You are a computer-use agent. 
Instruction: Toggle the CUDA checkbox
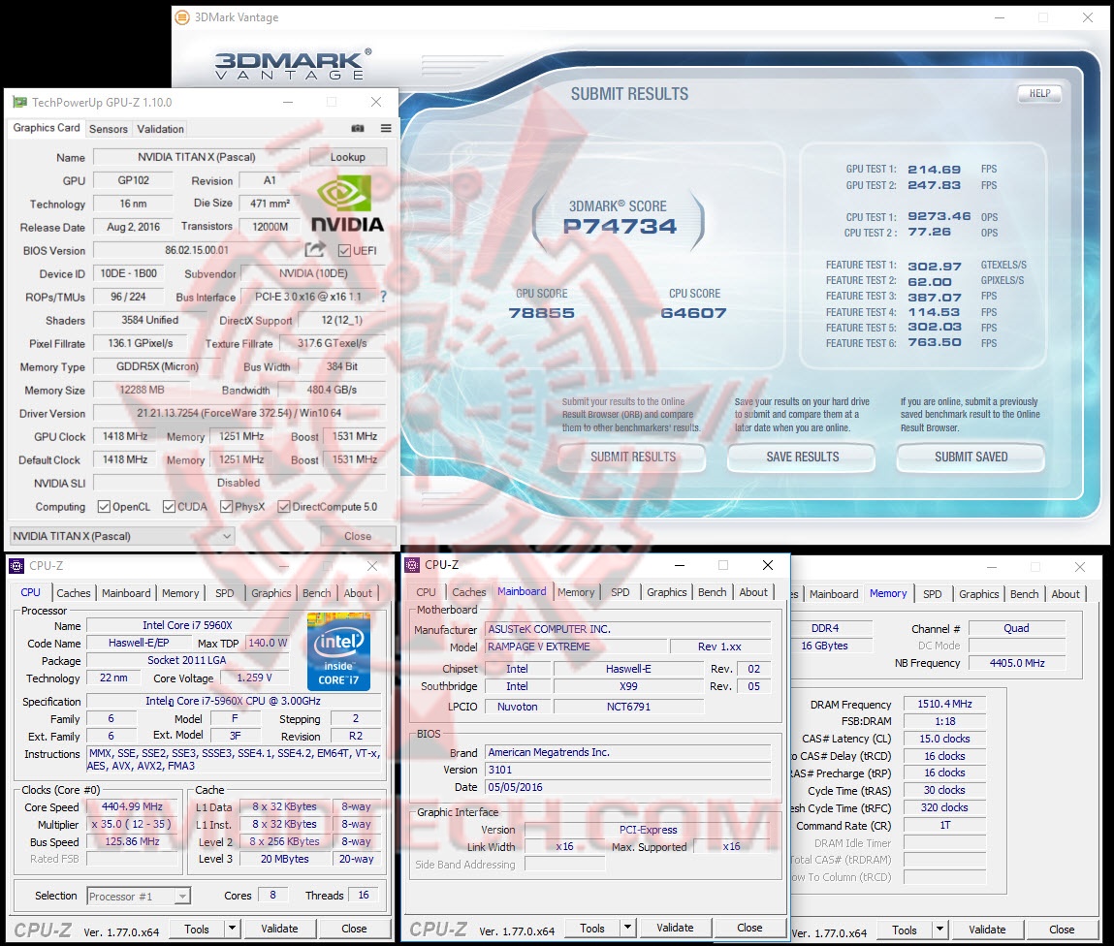(169, 506)
